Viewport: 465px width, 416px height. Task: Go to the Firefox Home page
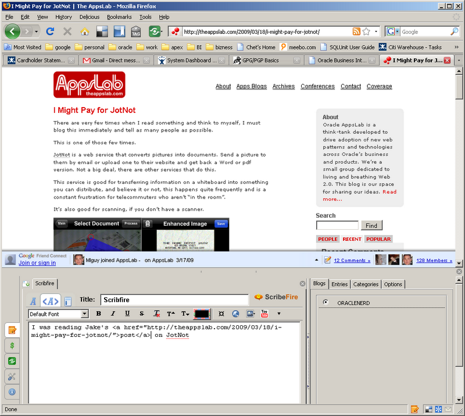84,31
